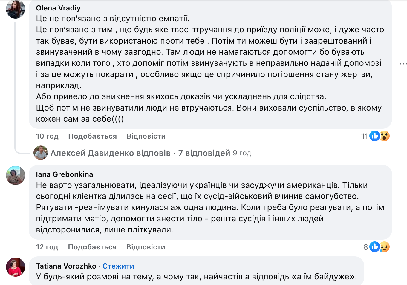Click Відповісти under Iana Grebonkina's comment

coord(146,247)
